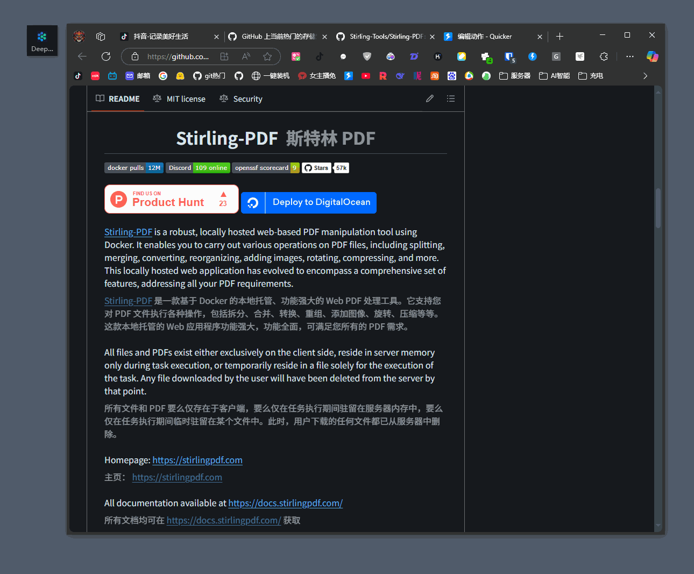The image size is (694, 574).
Task: Open the tab actions (workspaces) icon
Action: click(x=101, y=37)
